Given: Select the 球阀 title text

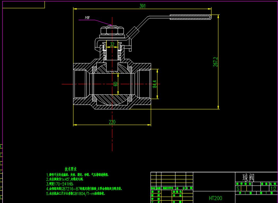Looking at the screenshot, I should pos(248,178).
